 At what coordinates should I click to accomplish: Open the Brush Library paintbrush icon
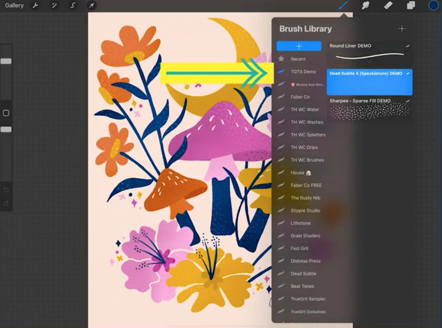tap(343, 5)
